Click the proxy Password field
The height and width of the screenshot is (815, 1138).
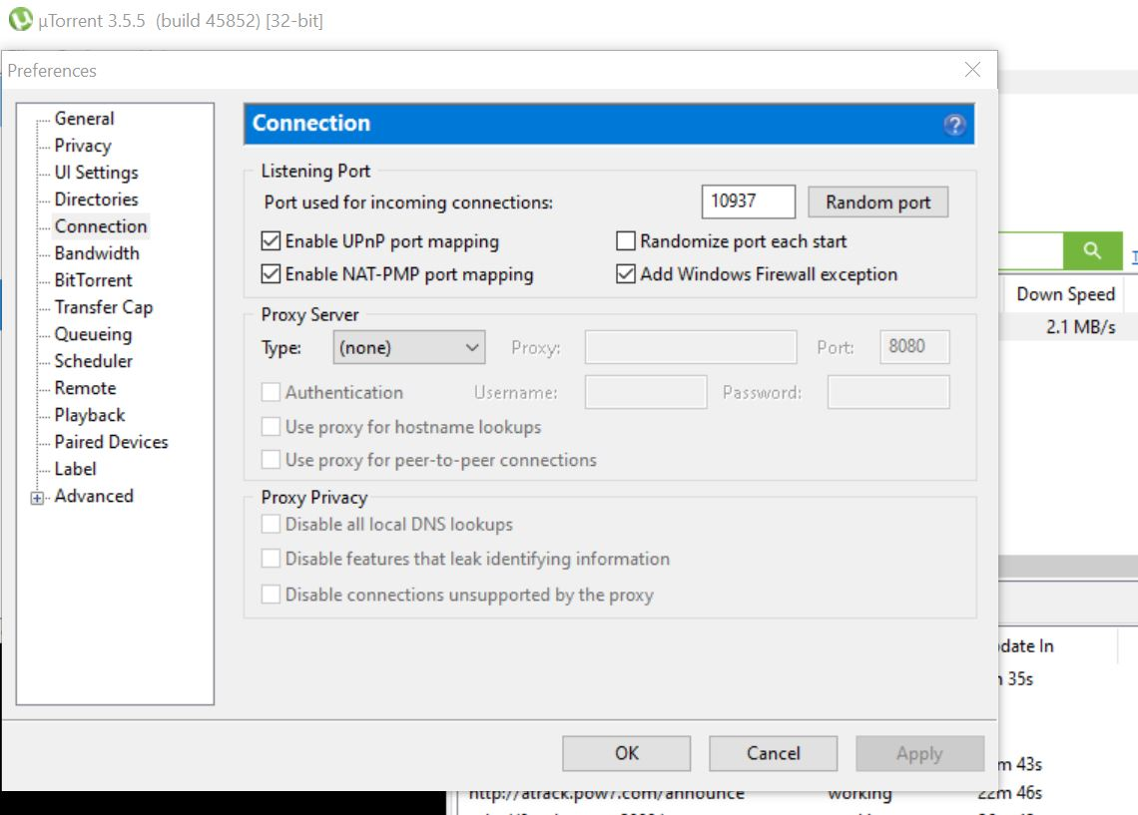pos(888,392)
